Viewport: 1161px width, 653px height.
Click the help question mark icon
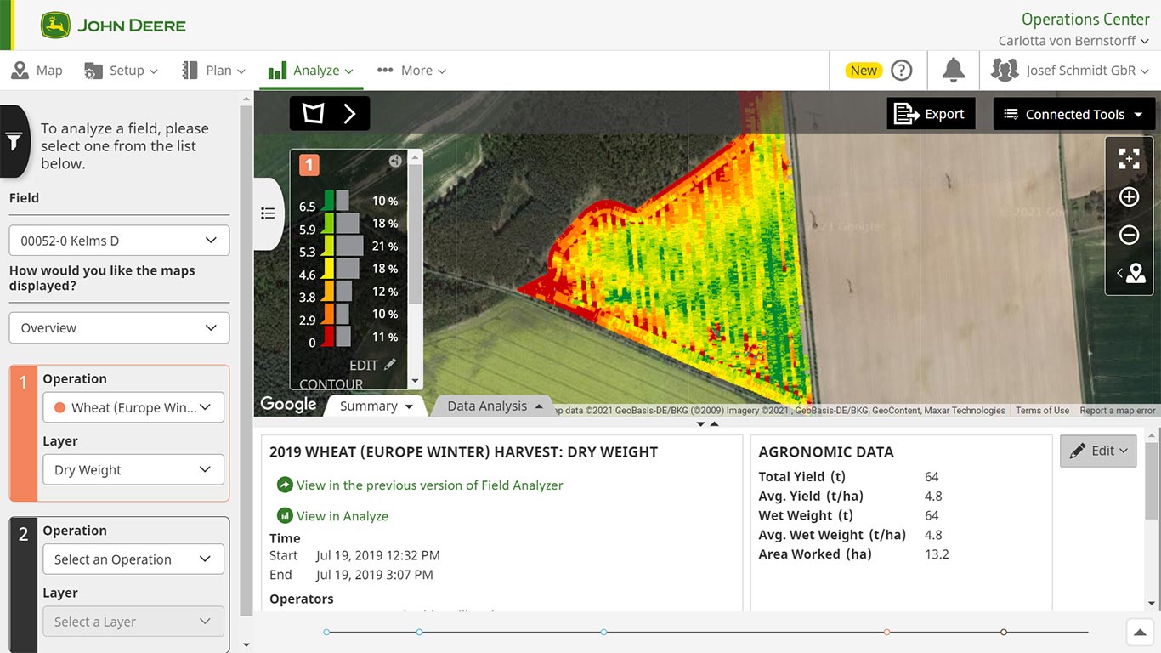(x=901, y=71)
